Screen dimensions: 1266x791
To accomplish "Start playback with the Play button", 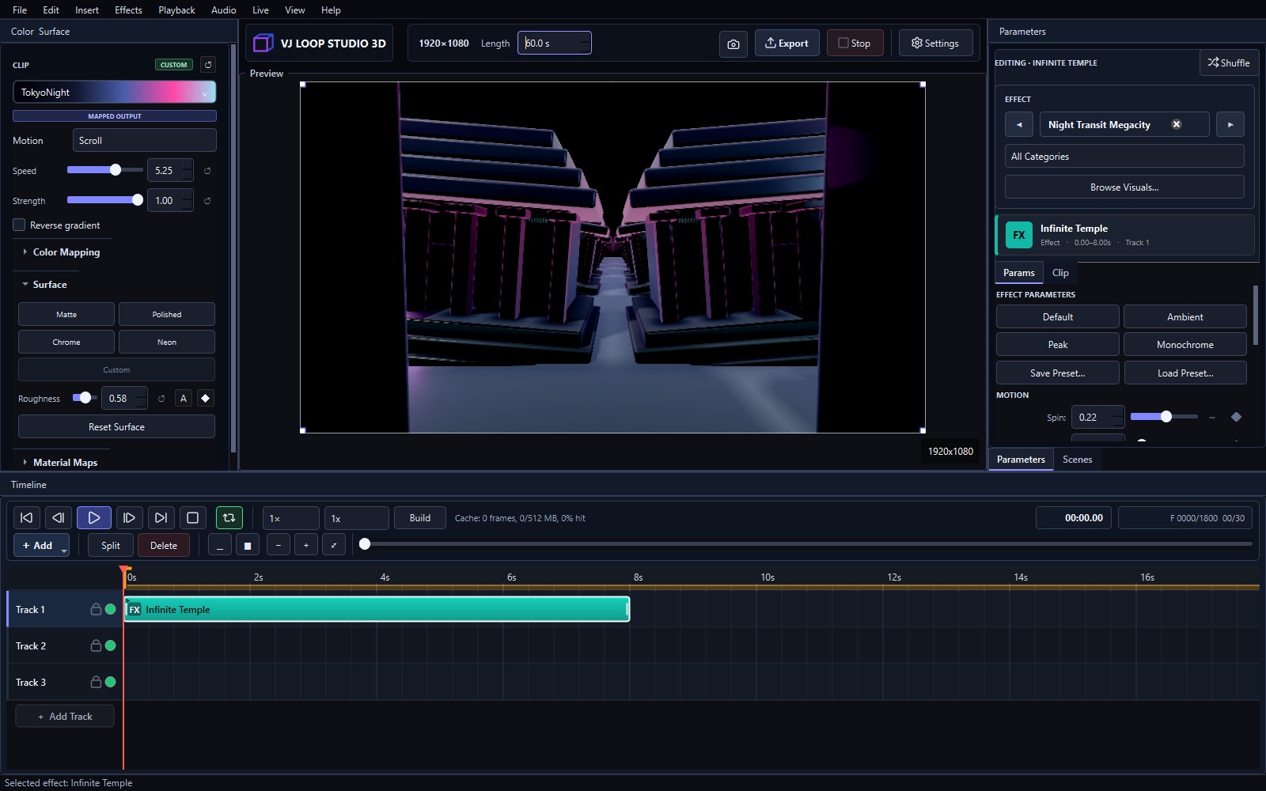I will pos(94,517).
